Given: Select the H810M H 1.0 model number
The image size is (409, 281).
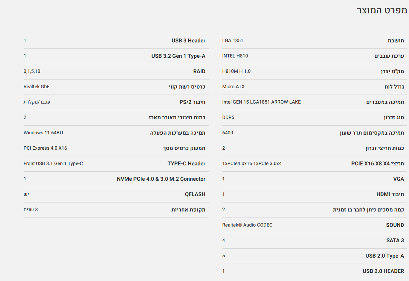Looking at the screenshot, I should [x=236, y=71].
